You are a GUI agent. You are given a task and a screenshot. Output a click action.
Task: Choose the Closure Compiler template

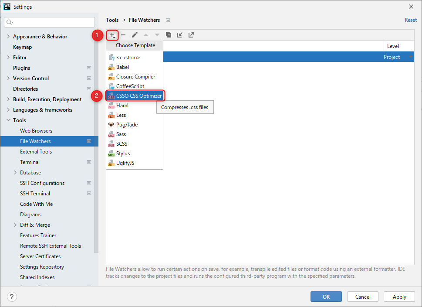(x=135, y=77)
